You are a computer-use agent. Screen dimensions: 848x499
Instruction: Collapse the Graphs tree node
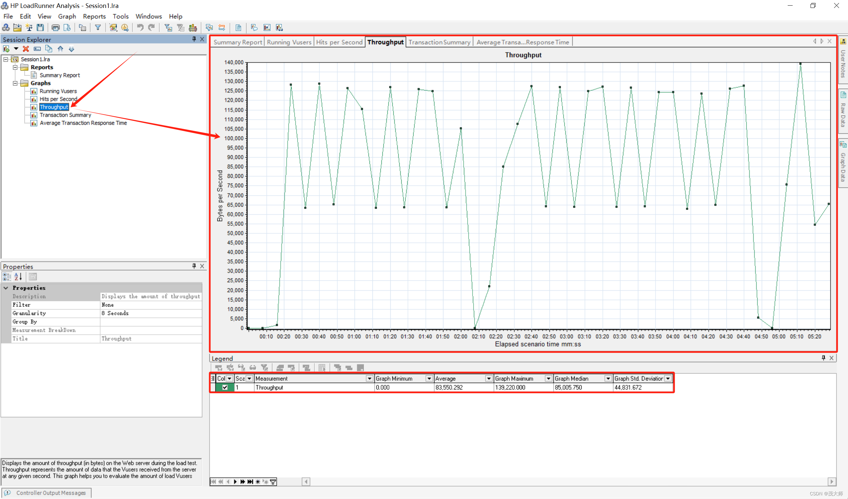pos(15,83)
